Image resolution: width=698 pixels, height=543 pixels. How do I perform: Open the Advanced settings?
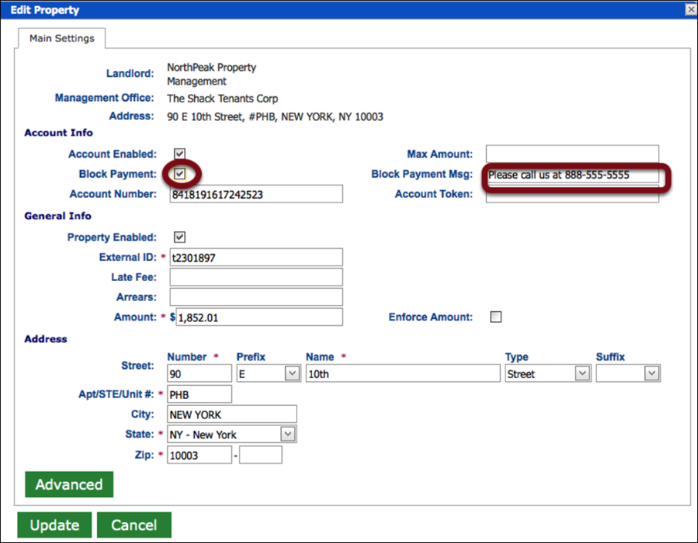click(x=69, y=484)
